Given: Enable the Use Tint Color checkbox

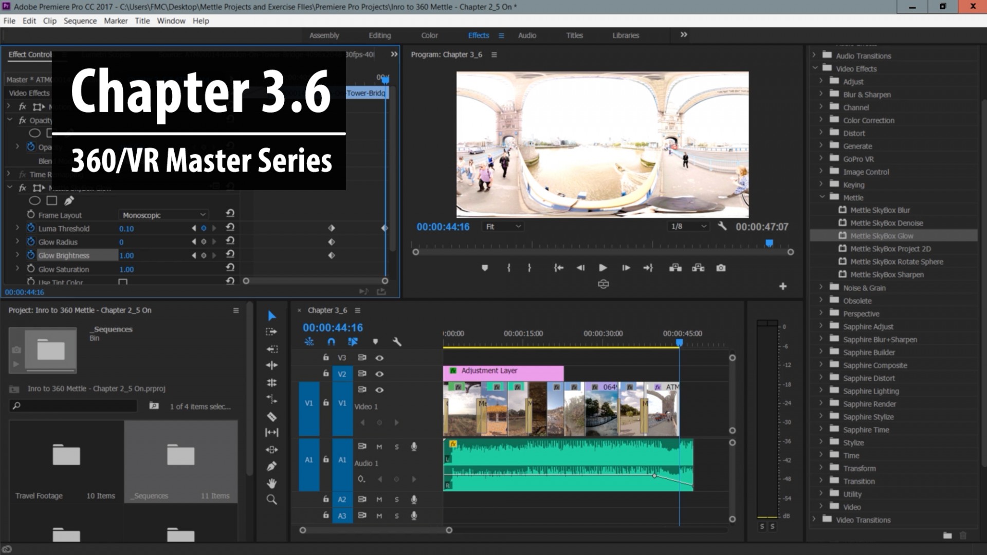Looking at the screenshot, I should point(122,282).
